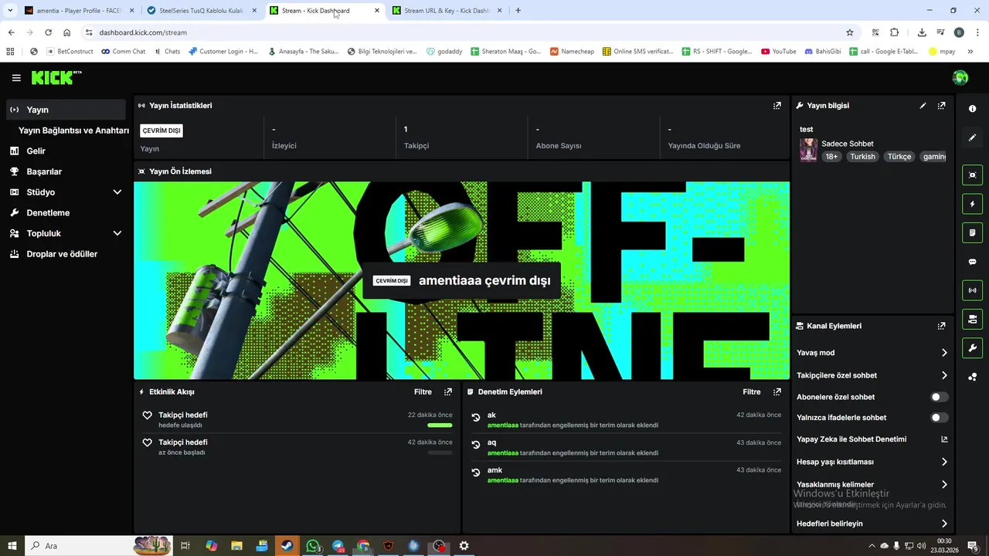Click the chat bubble icon in sidebar
Screen dimensions: 989x556
pos(973,262)
